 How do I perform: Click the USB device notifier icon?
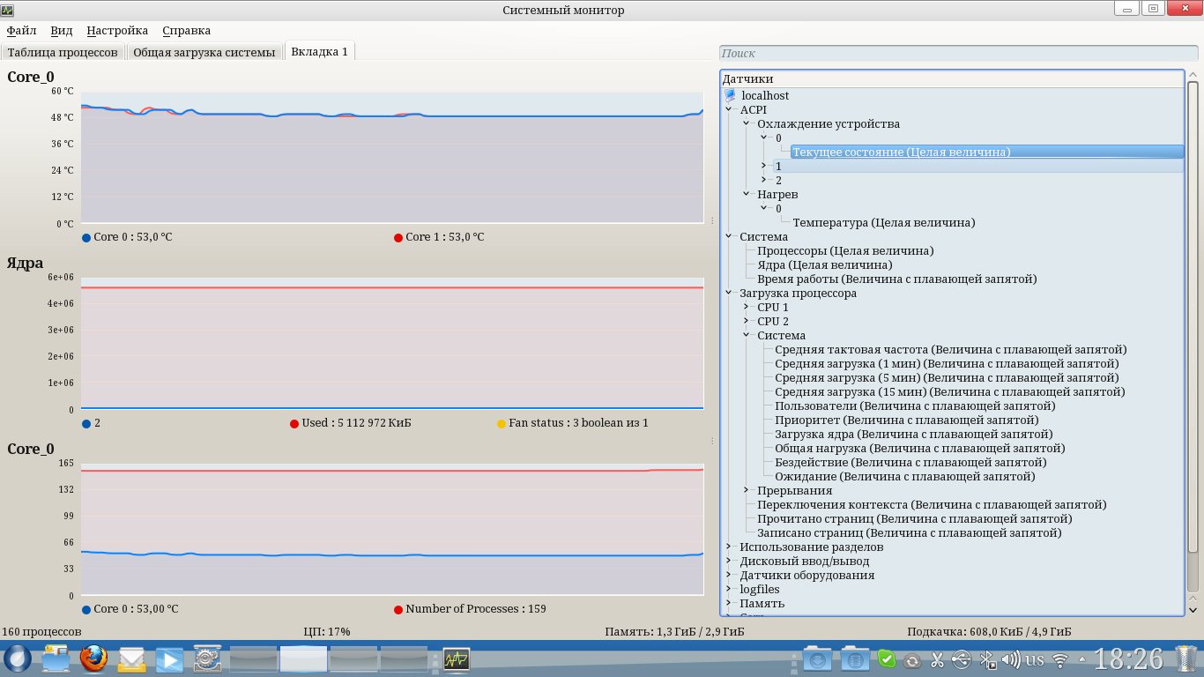coord(962,659)
